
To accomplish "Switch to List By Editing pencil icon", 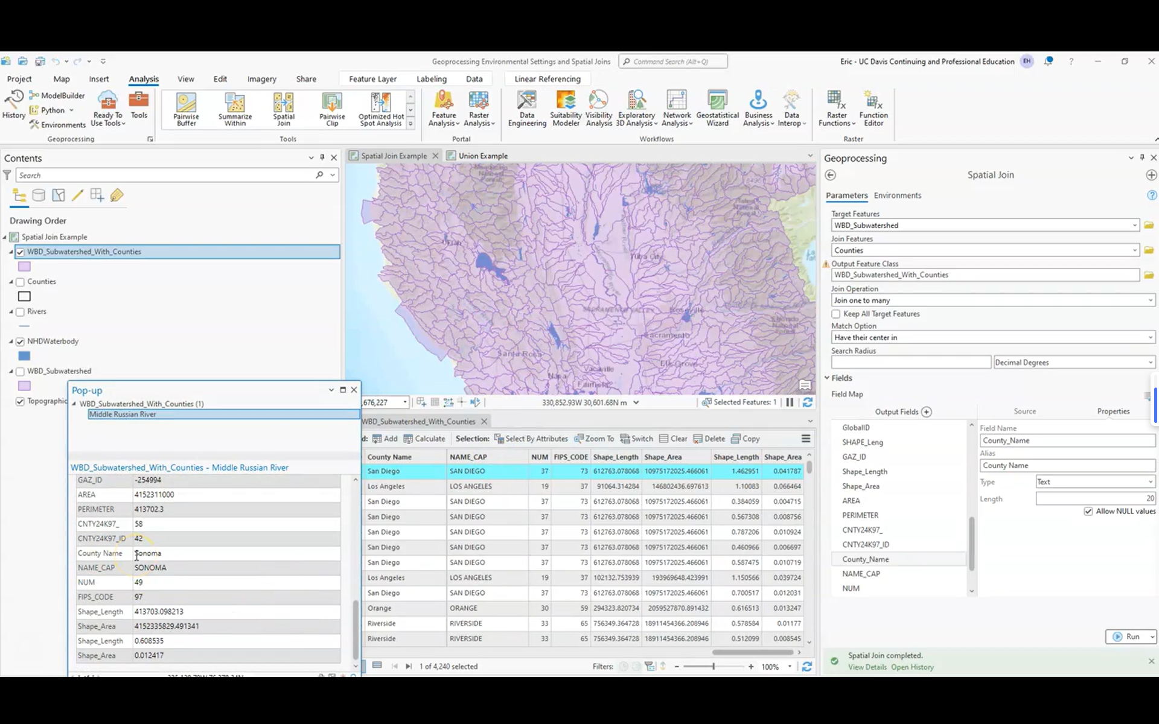I will (77, 195).
